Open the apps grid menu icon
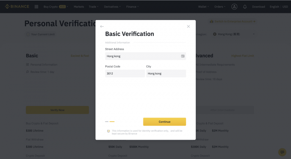The image size is (291, 159). (x=36, y=6)
